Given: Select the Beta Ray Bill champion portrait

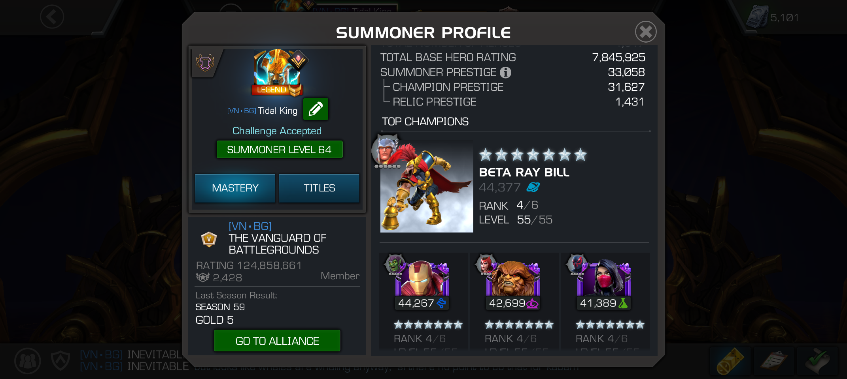Looking at the screenshot, I should click(x=427, y=186).
